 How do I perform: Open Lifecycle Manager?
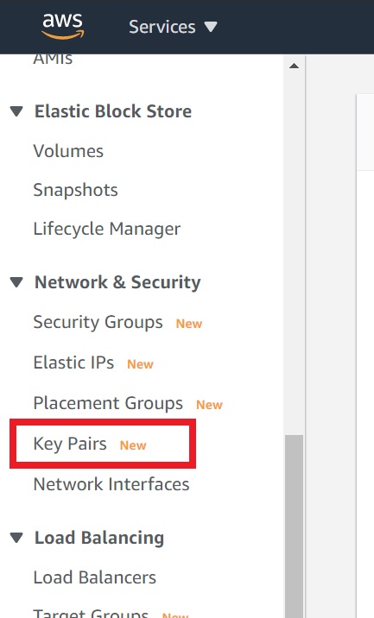pos(107,229)
